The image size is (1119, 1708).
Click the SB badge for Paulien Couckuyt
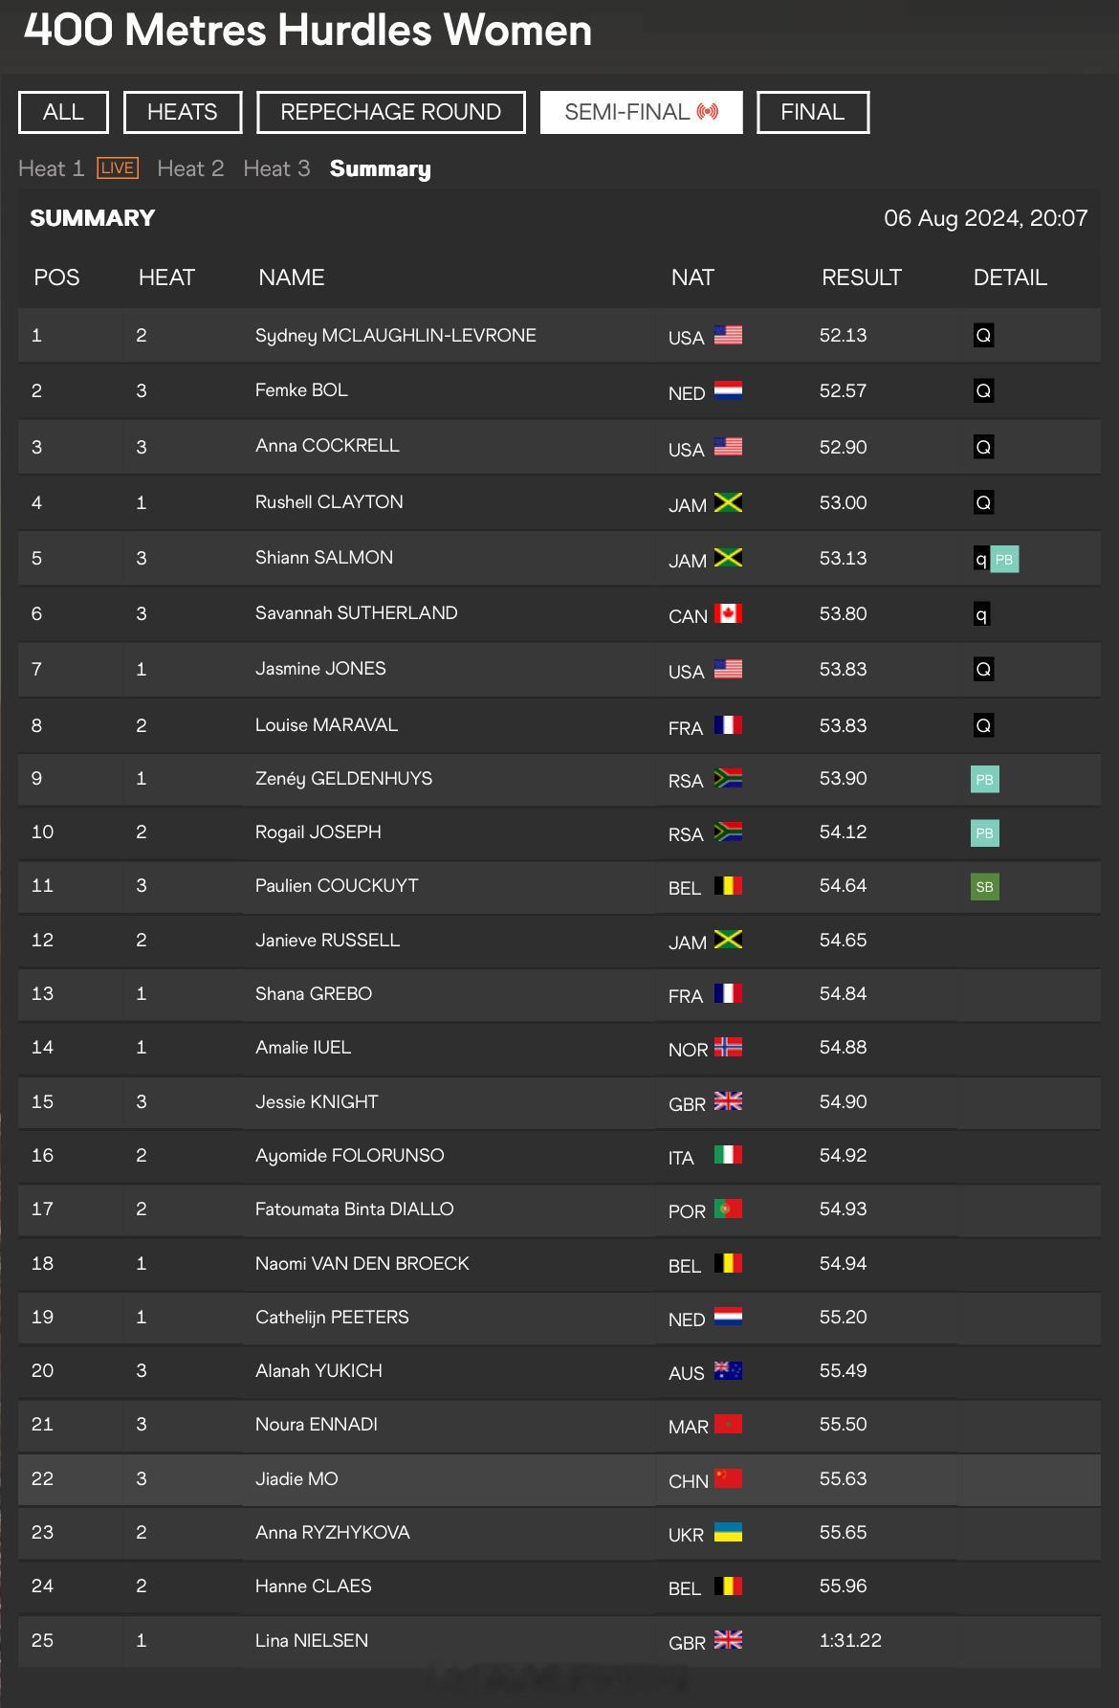pyautogui.click(x=984, y=886)
